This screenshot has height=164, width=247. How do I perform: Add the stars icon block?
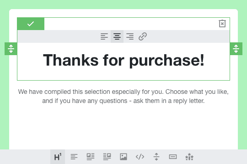point(189,157)
